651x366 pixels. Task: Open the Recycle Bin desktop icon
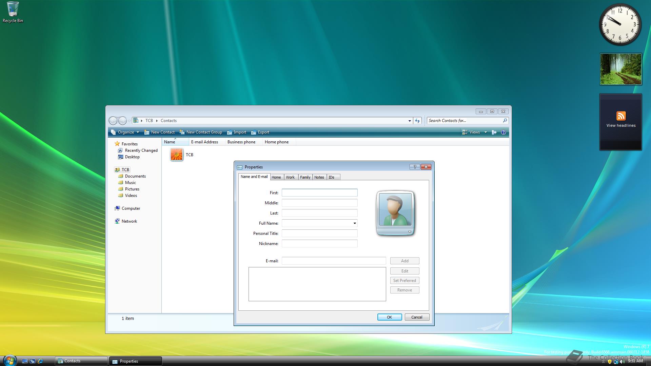point(13,12)
